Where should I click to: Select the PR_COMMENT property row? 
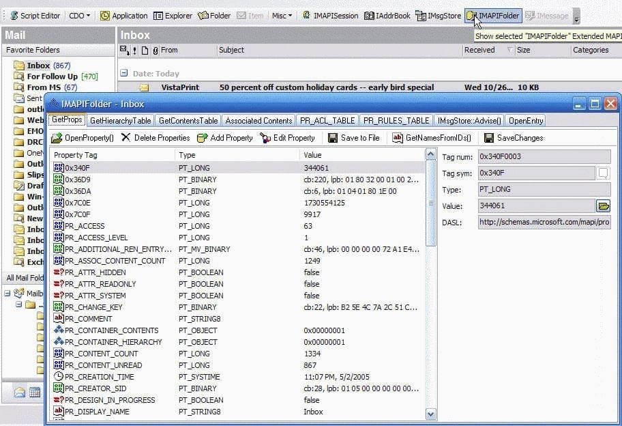pos(238,318)
